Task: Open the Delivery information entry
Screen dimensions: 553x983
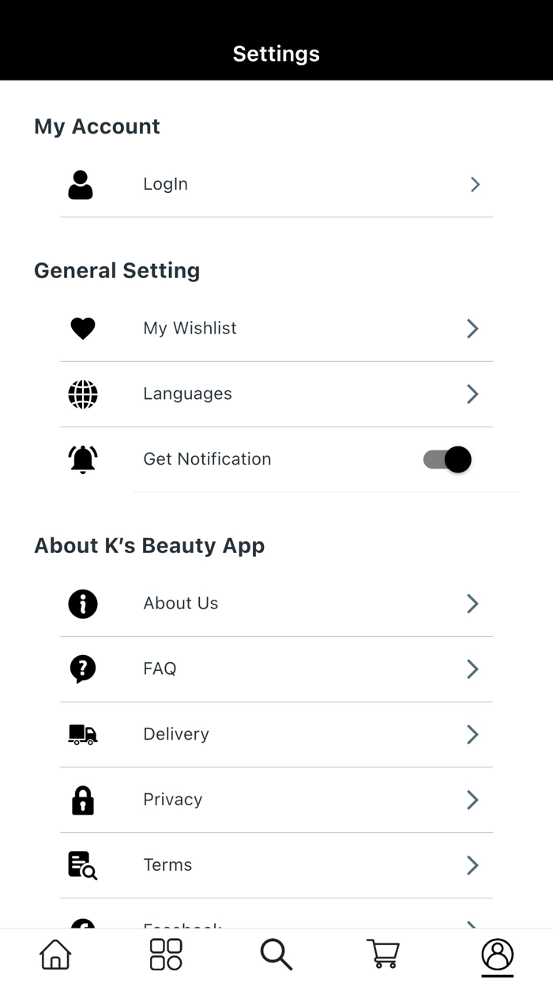Action: click(276, 735)
